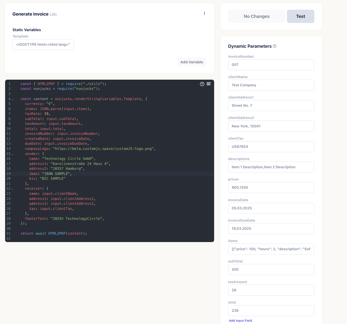Click the subTotal field showing 200
This screenshot has height=324, width=347.
point(271,269)
